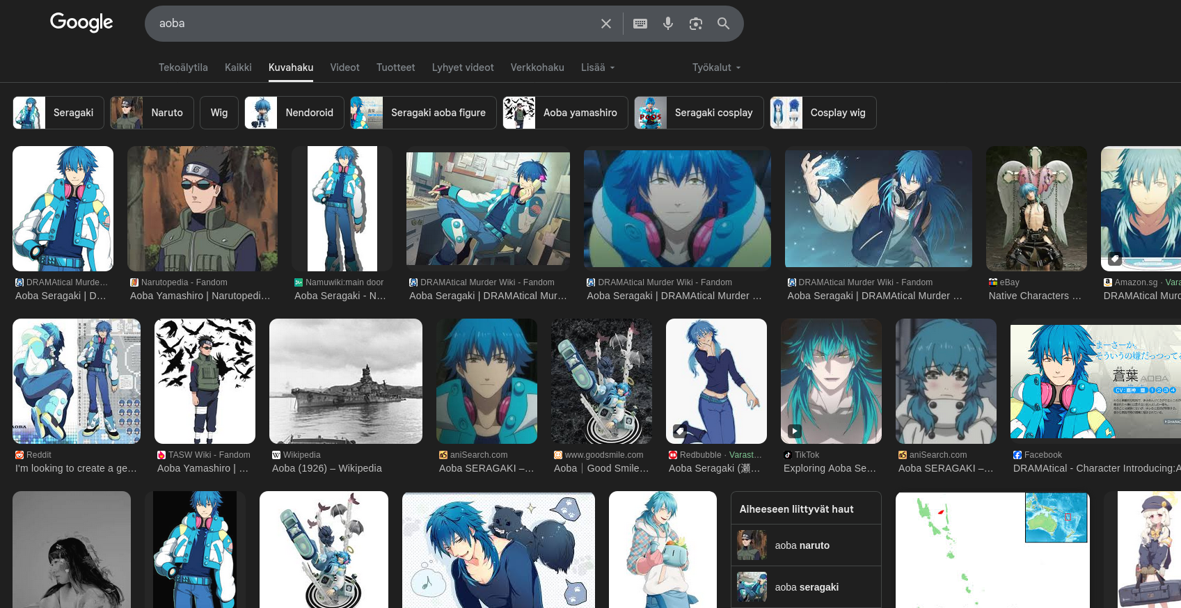
Task: Click the product tag badge on Redbubble image
Action: 680,431
